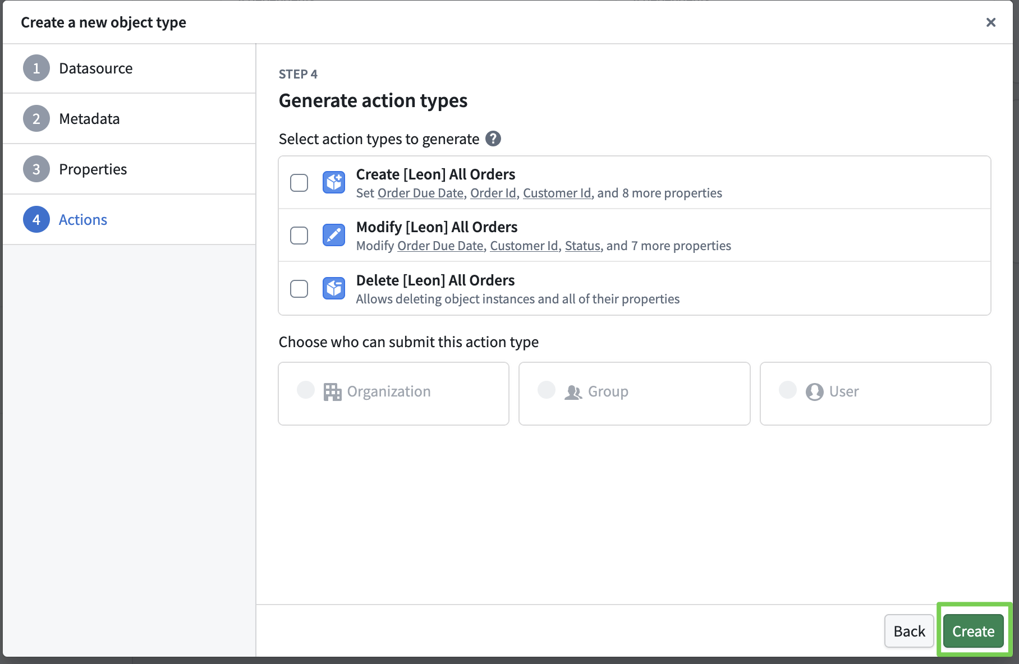Click the Organization building icon
The width and height of the screenshot is (1019, 664).
[x=332, y=391]
